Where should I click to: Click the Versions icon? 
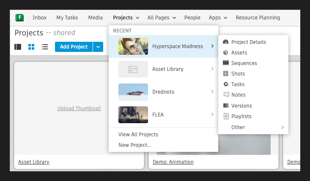pos(226,106)
